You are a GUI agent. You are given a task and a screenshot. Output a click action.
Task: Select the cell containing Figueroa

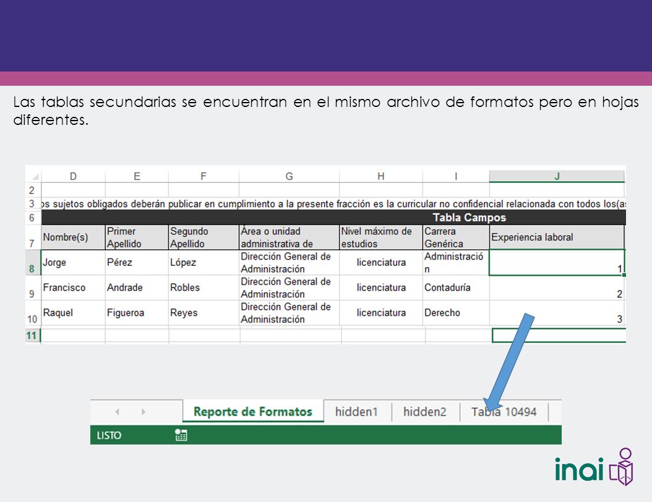(137, 313)
